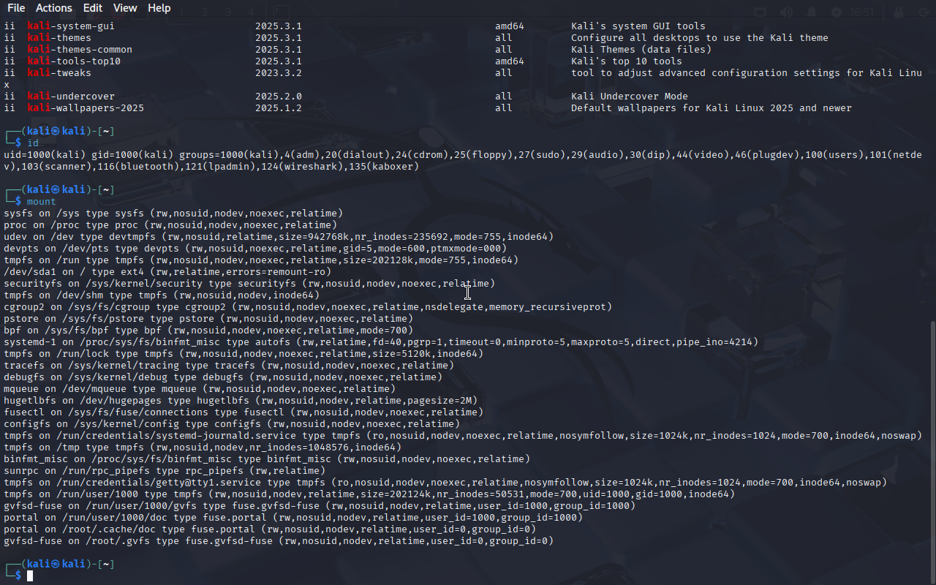The height and width of the screenshot is (585, 936).
Task: Click 'devpts on /dev/pts' mount line
Action: pos(255,248)
